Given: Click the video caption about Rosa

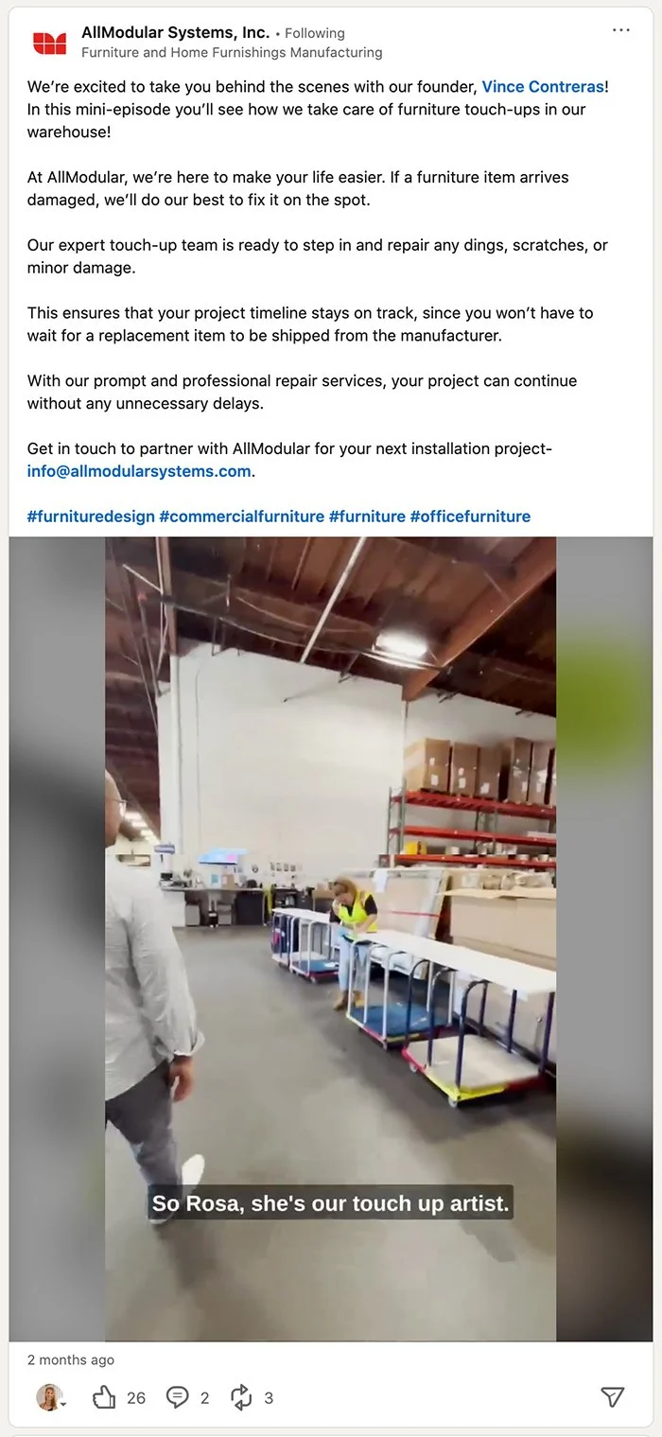Looking at the screenshot, I should click(331, 1203).
